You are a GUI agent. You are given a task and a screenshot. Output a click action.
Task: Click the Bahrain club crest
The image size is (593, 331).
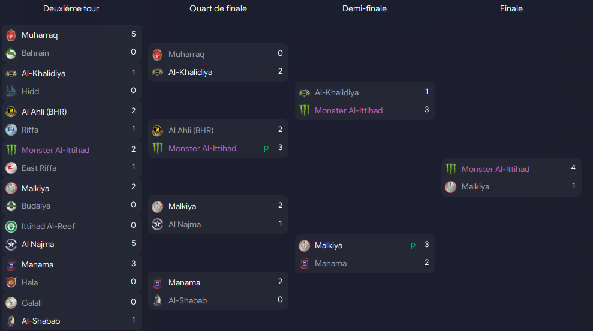coord(11,53)
